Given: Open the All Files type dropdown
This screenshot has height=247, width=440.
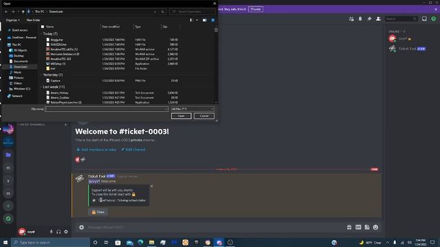Looking at the screenshot, I should [x=192, y=109].
